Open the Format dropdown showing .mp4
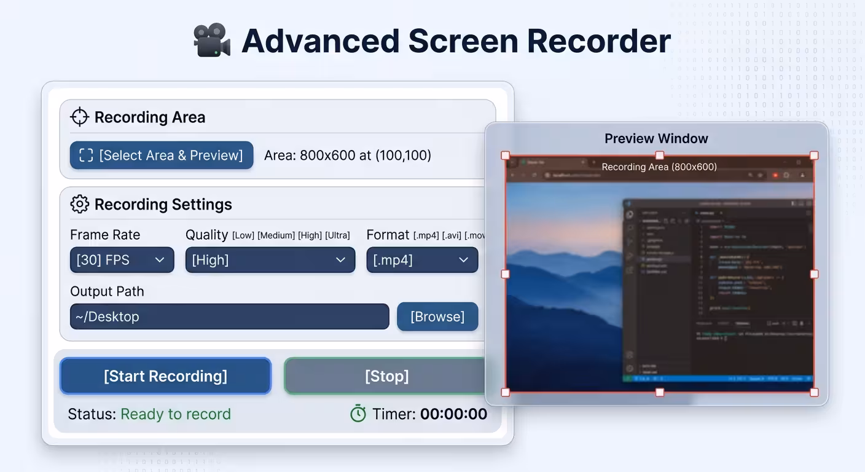 pyautogui.click(x=422, y=260)
